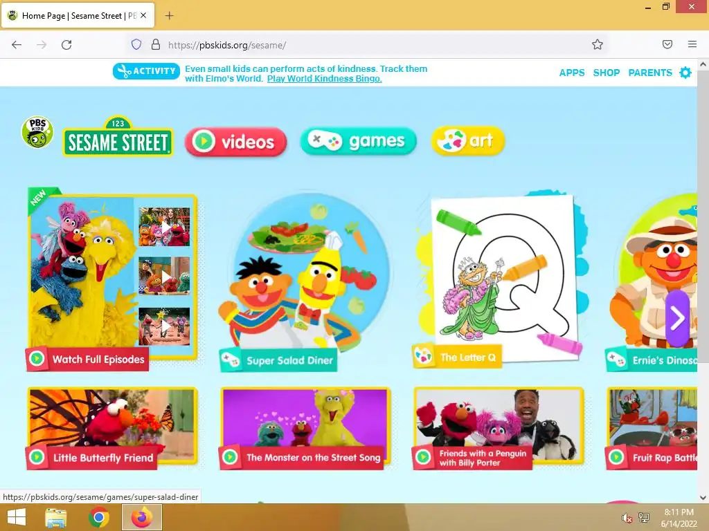Open a new tab with plus button
Image resolution: width=709 pixels, height=531 pixels.
[169, 16]
